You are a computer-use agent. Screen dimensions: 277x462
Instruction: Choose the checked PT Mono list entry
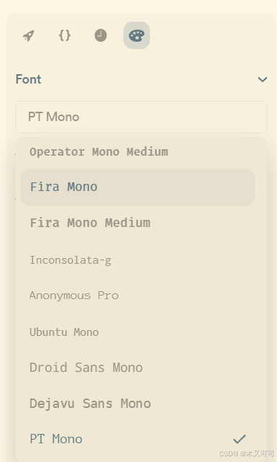tap(137, 439)
